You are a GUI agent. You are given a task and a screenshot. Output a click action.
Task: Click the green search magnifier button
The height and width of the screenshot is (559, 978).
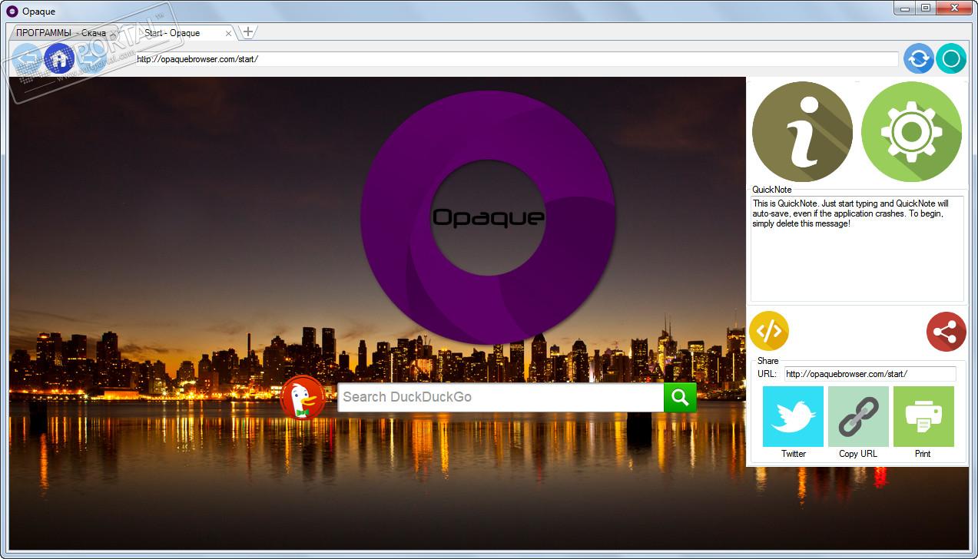(x=680, y=397)
